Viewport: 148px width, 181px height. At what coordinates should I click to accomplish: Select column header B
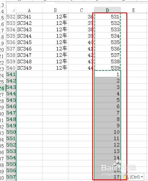click(55, 10)
